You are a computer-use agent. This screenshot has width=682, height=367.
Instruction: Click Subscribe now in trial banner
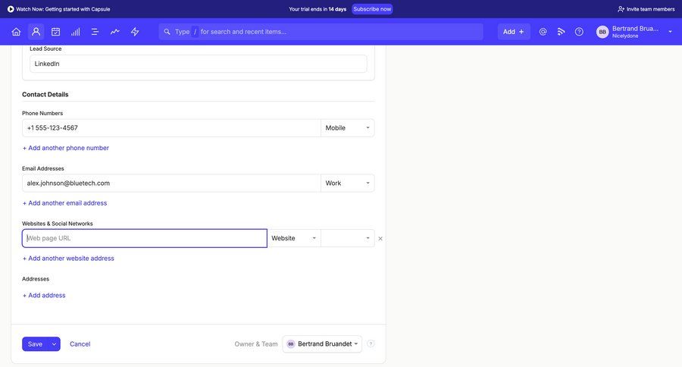click(372, 9)
